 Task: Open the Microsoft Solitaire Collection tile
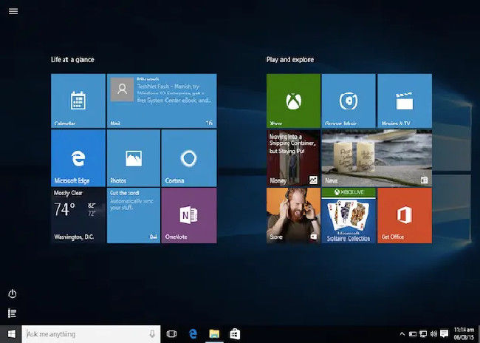tap(349, 215)
